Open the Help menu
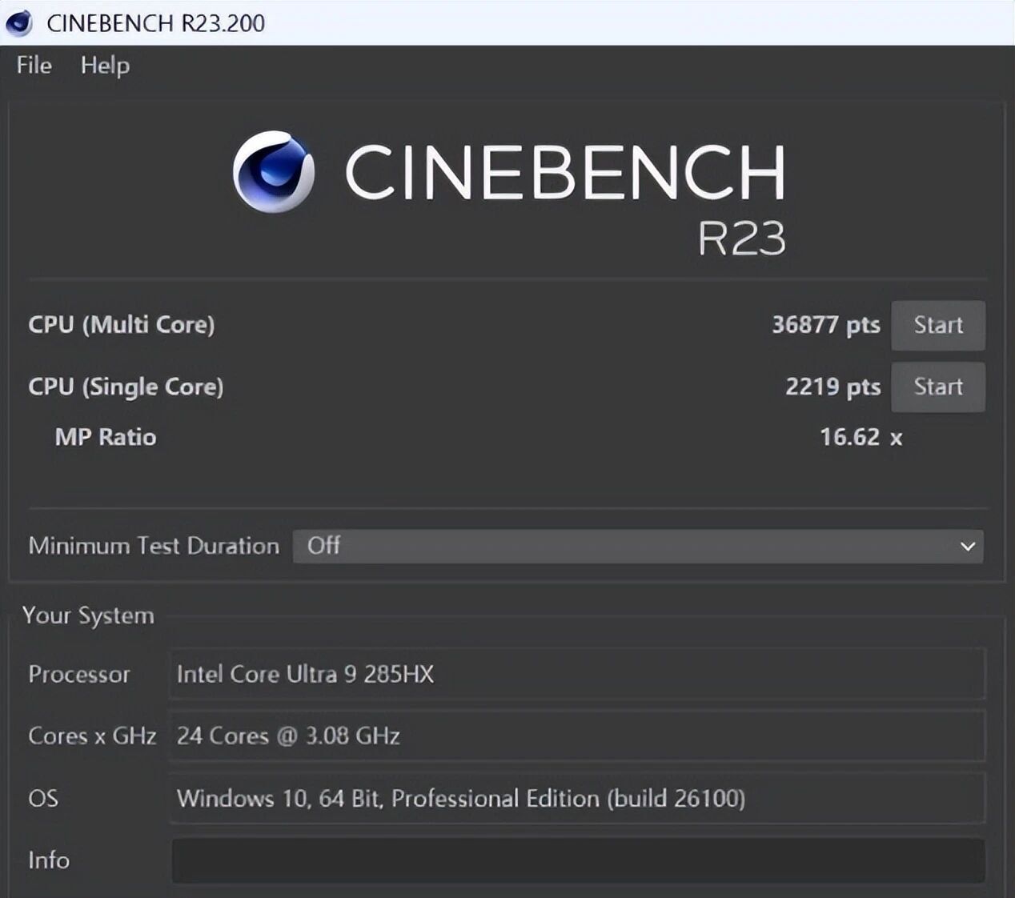 pos(105,66)
